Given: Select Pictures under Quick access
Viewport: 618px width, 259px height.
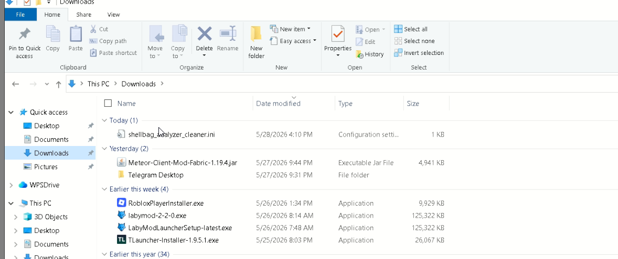Looking at the screenshot, I should pos(46,166).
